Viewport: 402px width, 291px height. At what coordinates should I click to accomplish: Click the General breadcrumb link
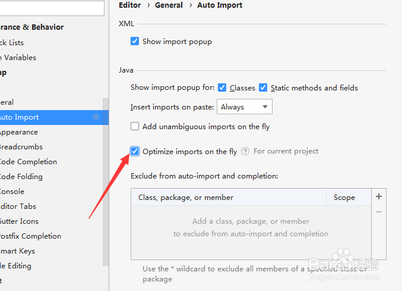point(169,5)
